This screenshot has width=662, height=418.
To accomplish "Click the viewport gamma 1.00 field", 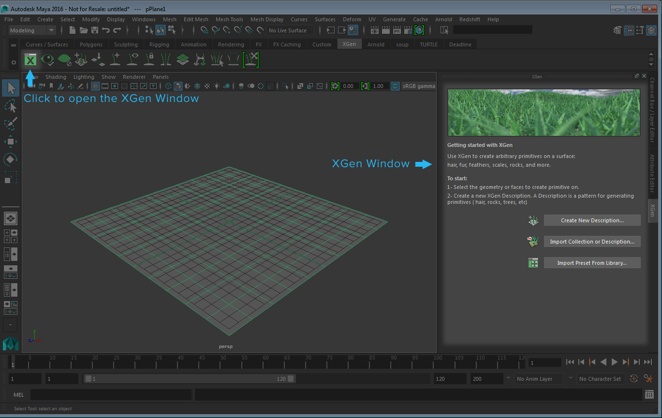I will 380,86.
